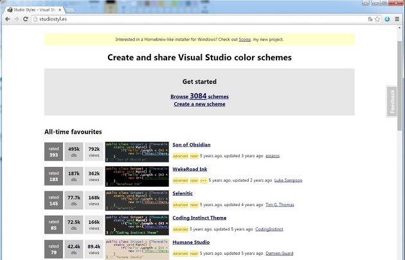Click the 89.4k views box

coord(94,249)
